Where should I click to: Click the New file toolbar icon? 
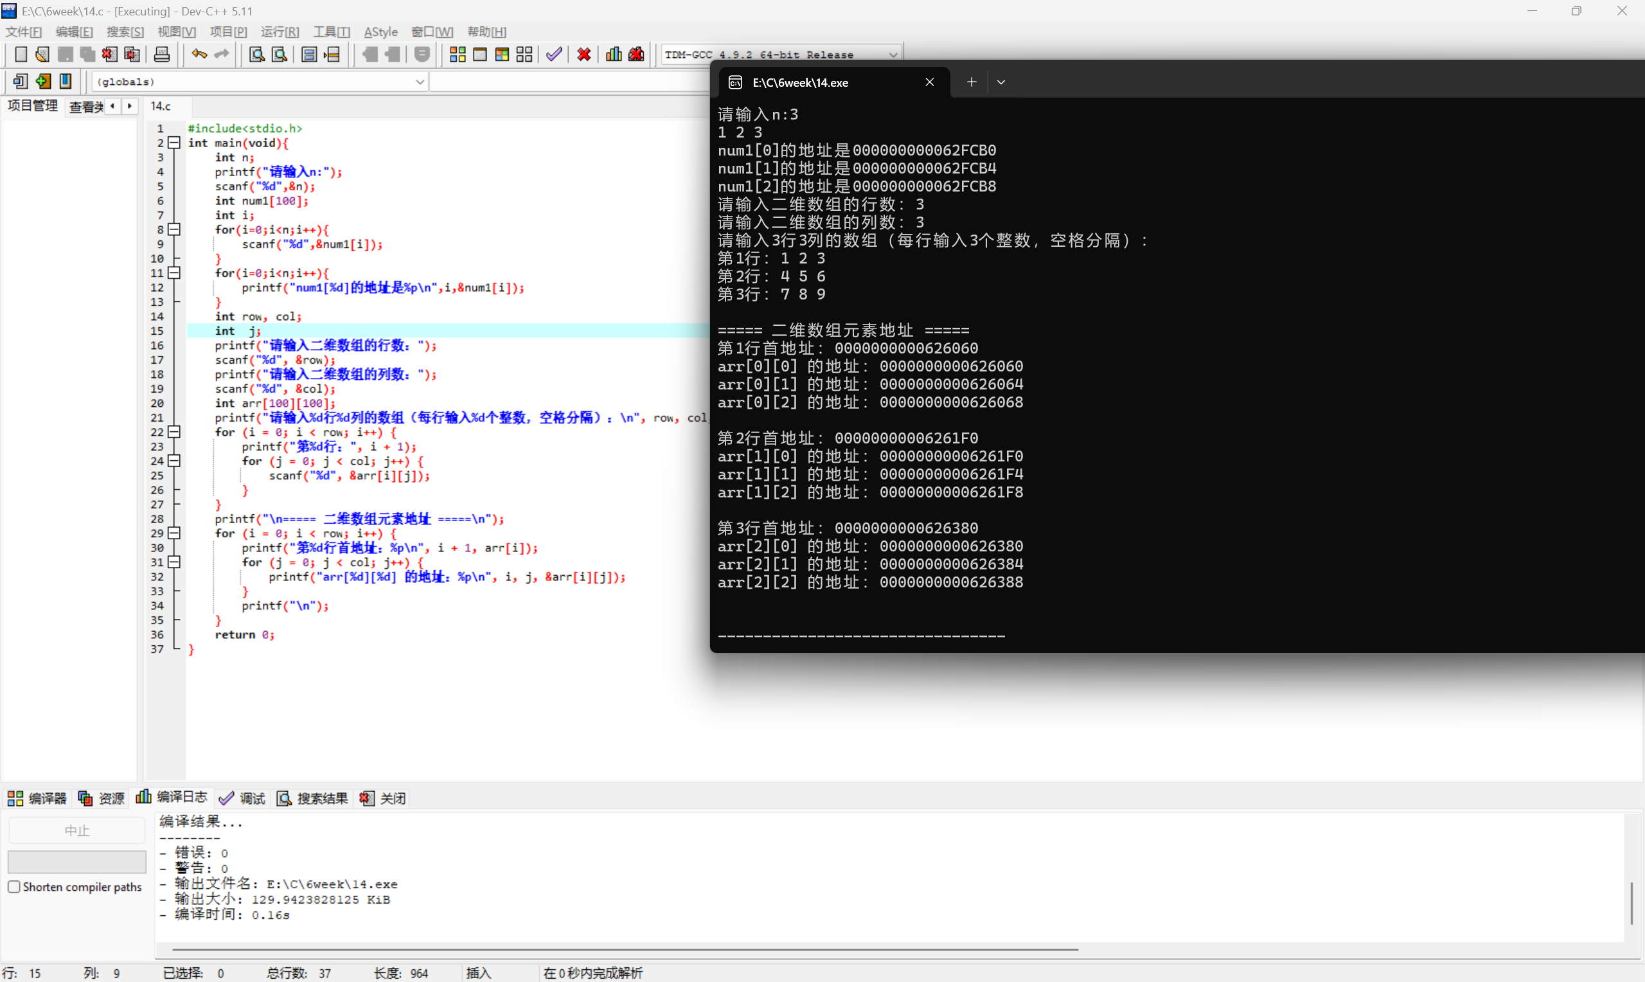tap(21, 54)
